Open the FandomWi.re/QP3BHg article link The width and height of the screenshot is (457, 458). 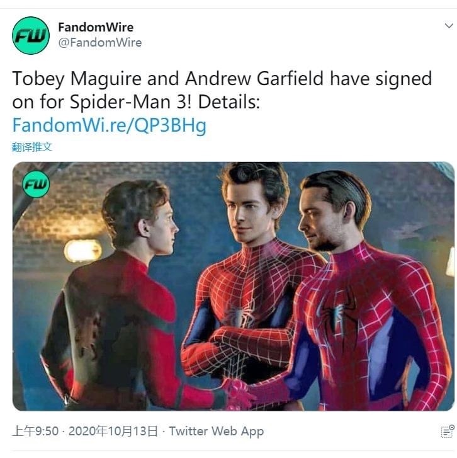tap(109, 125)
